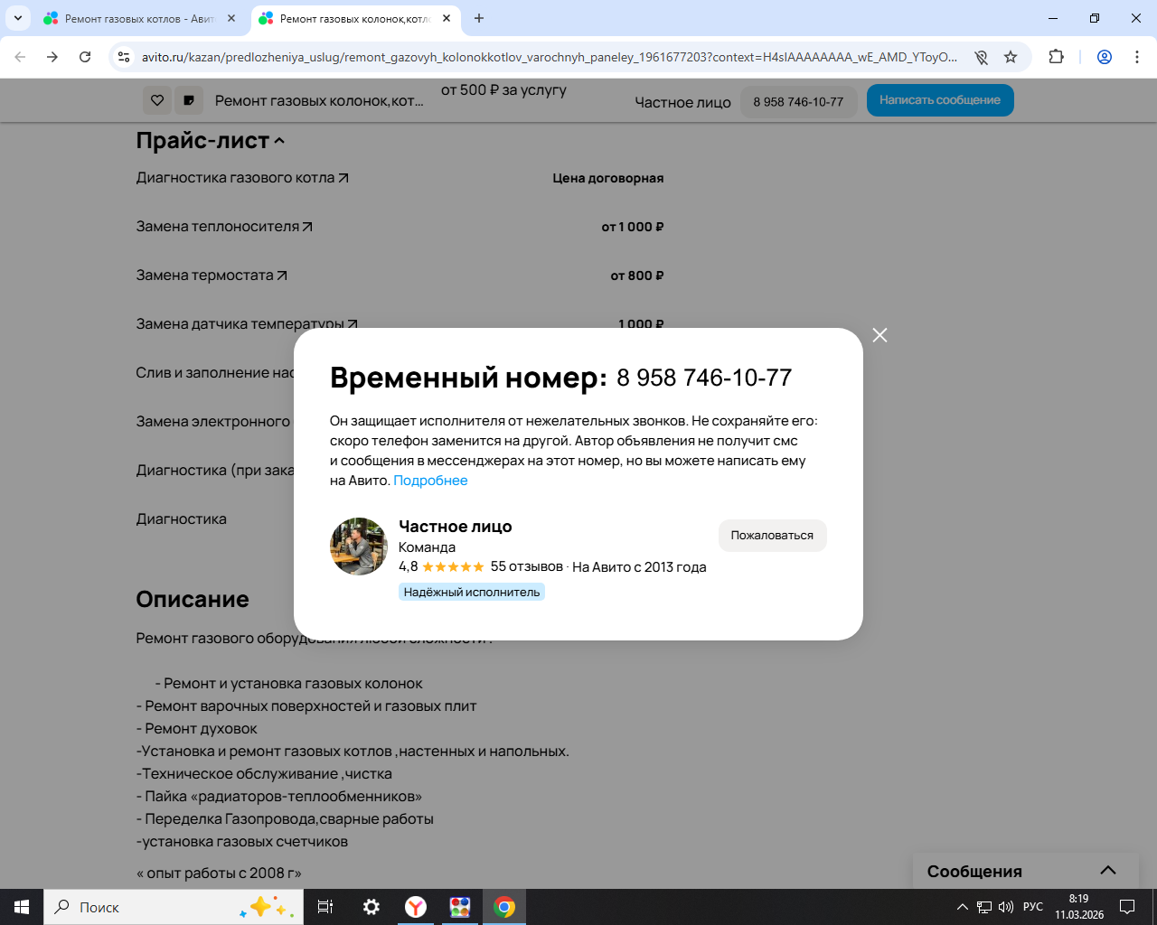Click the seller's avatar photo
Viewport: 1157px width, 925px height.
tap(359, 547)
